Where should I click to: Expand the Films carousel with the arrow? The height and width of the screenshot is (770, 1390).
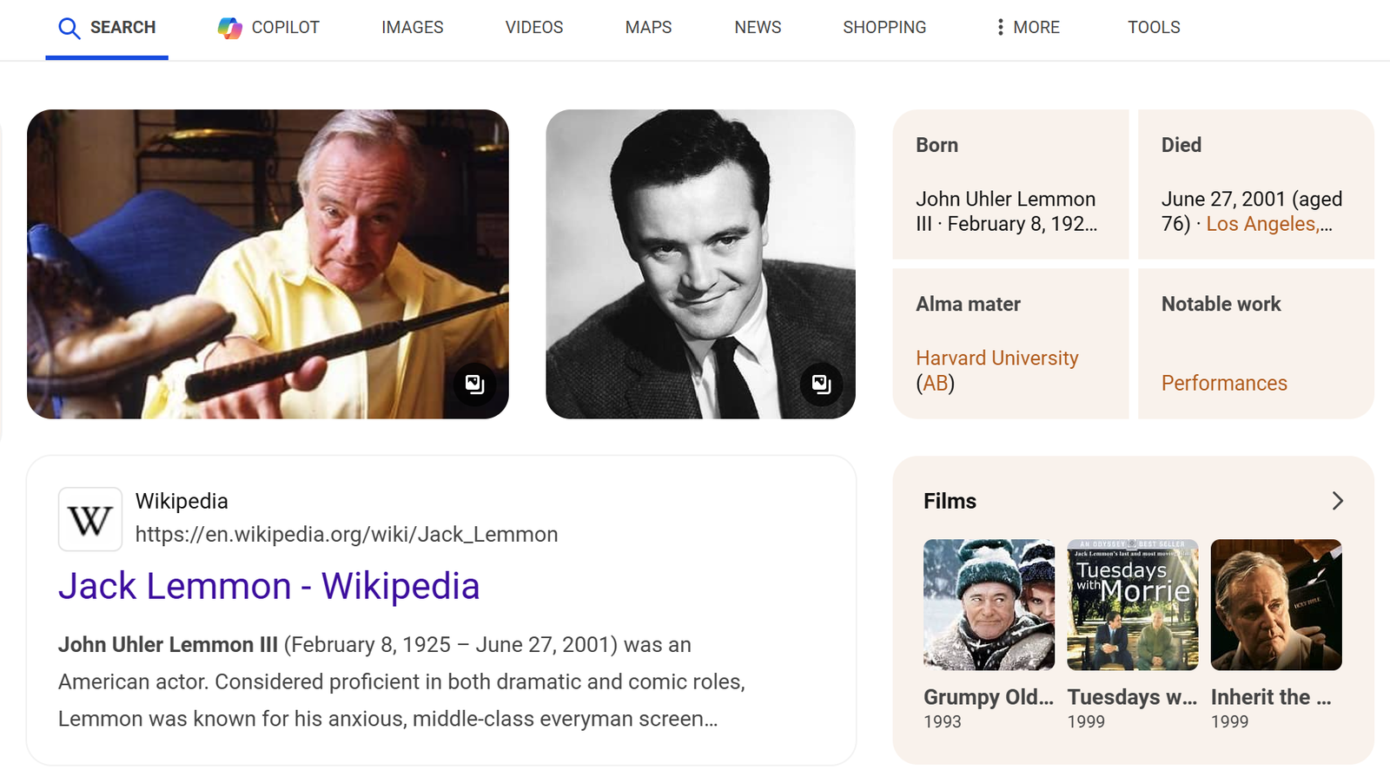(1337, 501)
